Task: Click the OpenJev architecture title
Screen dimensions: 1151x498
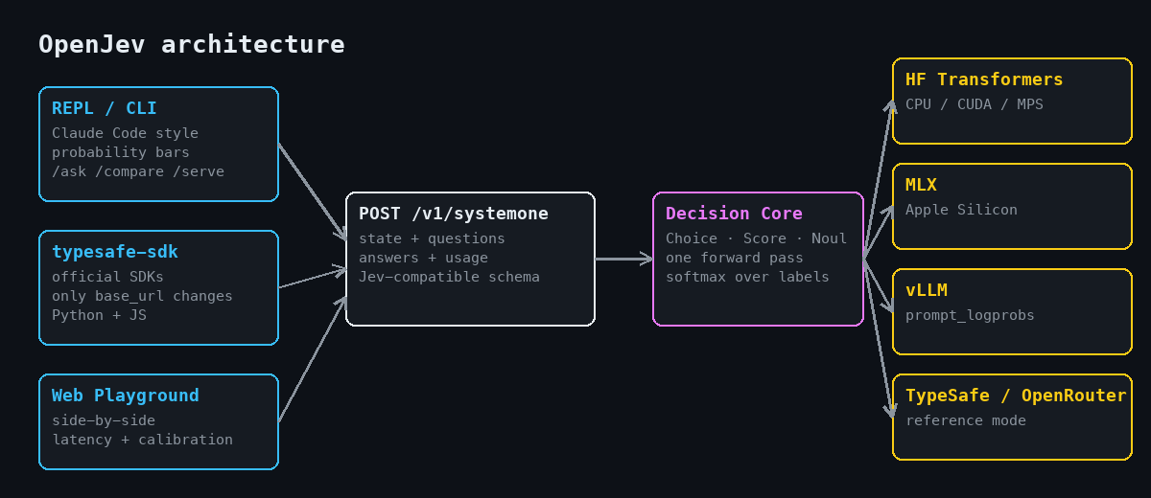Action: point(191,44)
